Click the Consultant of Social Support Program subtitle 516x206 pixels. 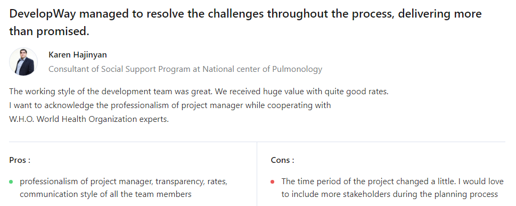click(x=185, y=69)
